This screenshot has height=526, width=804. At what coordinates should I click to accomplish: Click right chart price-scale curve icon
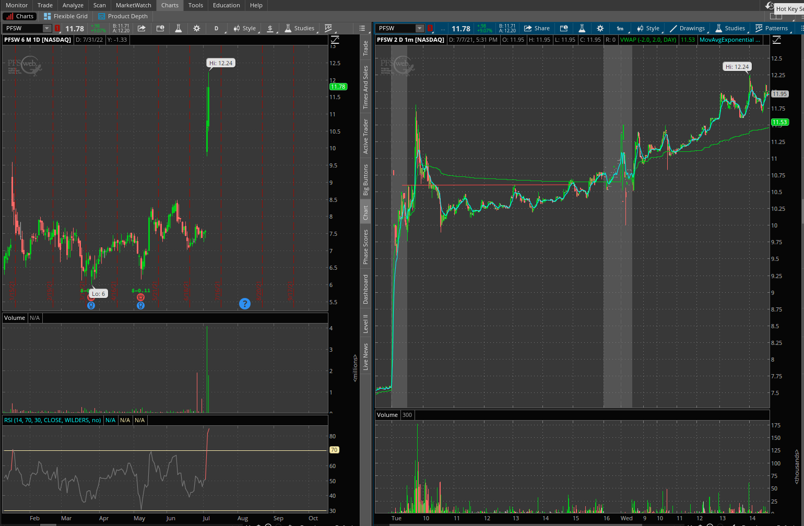pyautogui.click(x=777, y=40)
